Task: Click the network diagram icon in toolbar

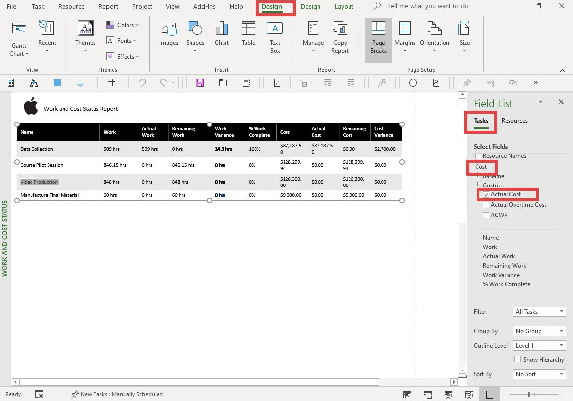Action: [x=34, y=83]
